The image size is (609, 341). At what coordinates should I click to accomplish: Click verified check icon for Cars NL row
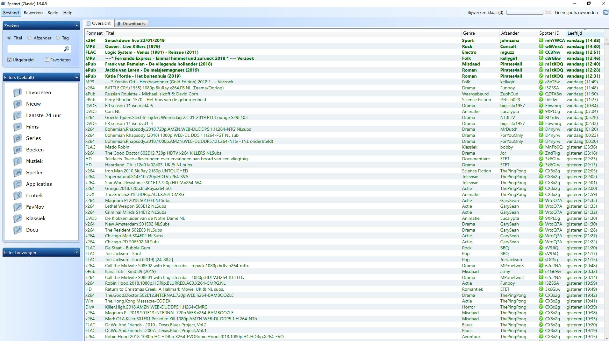(541, 112)
